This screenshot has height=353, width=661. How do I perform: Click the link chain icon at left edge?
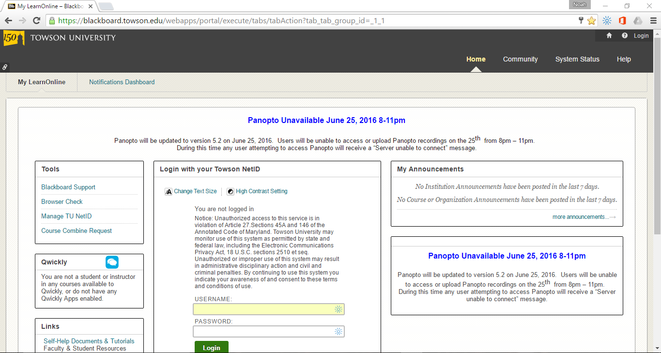5,67
